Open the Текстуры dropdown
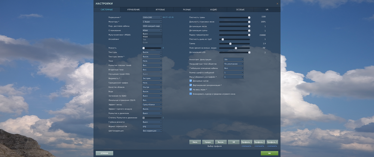The height and width of the screenshot is (157, 374). click(152, 52)
